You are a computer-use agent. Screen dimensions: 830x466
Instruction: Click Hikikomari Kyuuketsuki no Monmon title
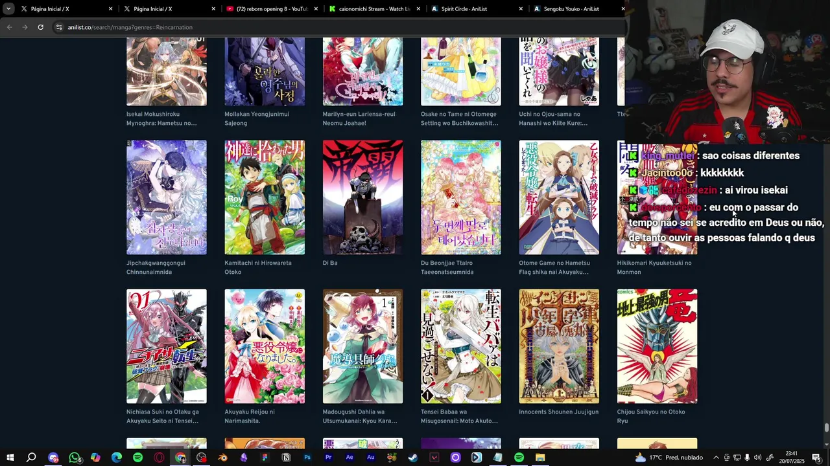(x=654, y=267)
